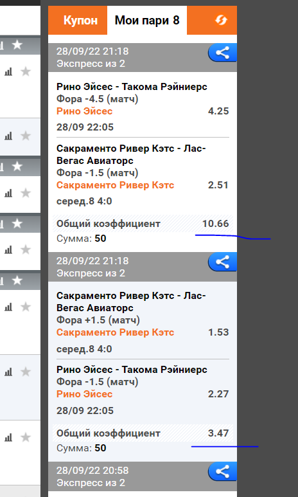Click the bottommost gray favorite star

pyautogui.click(x=25, y=438)
